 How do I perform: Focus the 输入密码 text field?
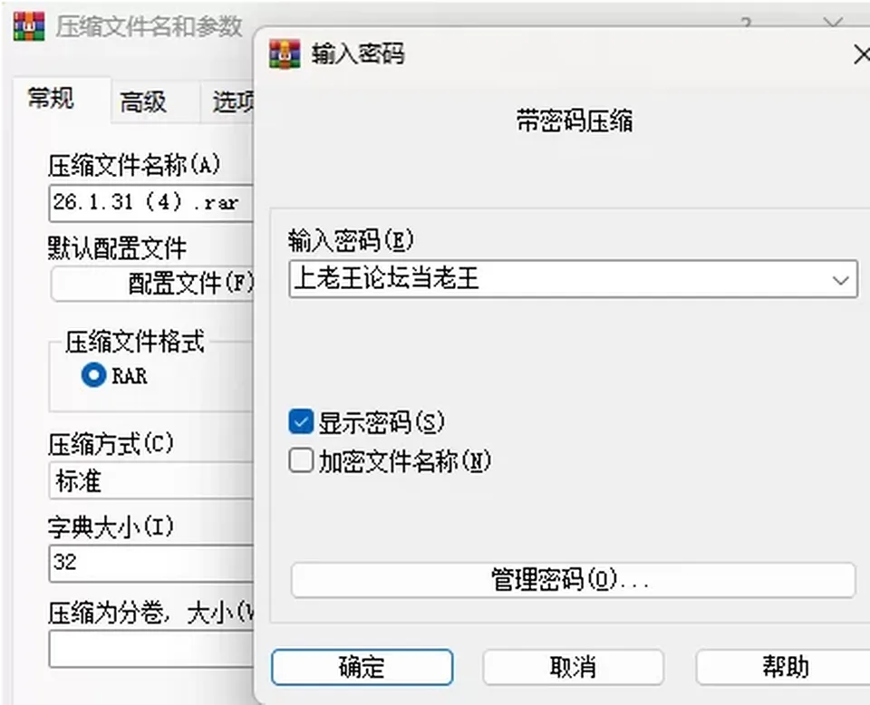pyautogui.click(x=573, y=279)
